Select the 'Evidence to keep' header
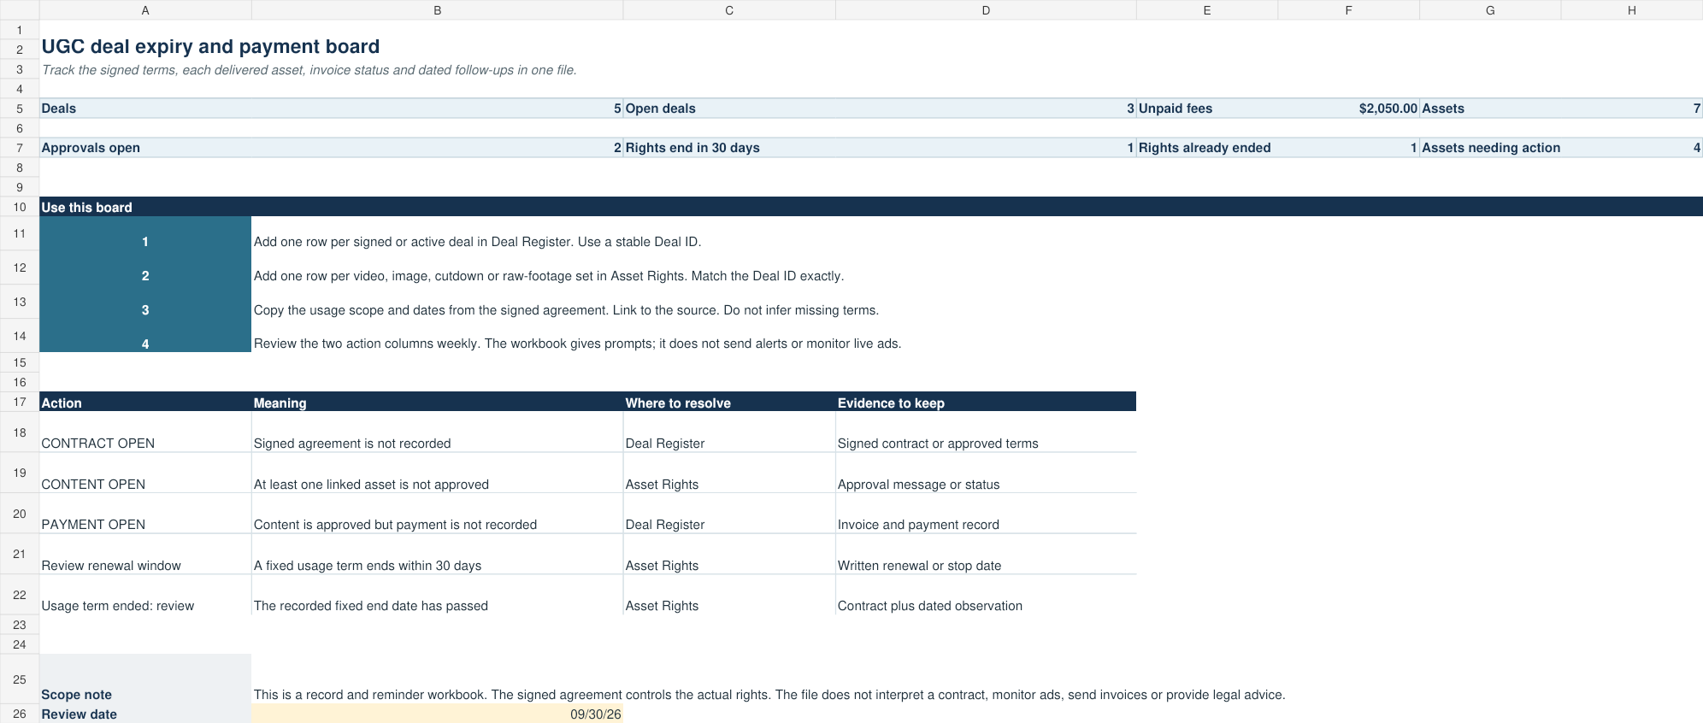1703x723 pixels. (986, 403)
